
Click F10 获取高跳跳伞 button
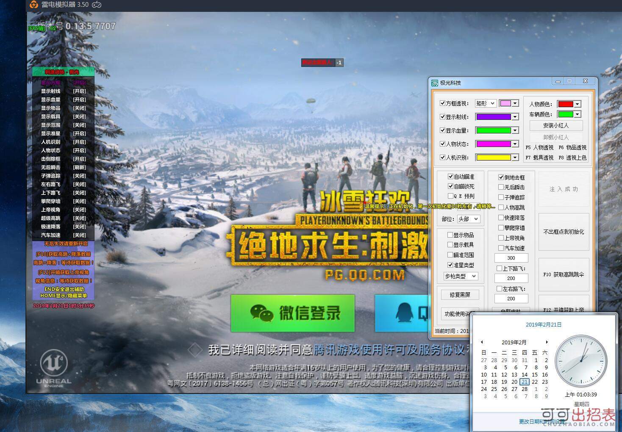[x=564, y=274]
